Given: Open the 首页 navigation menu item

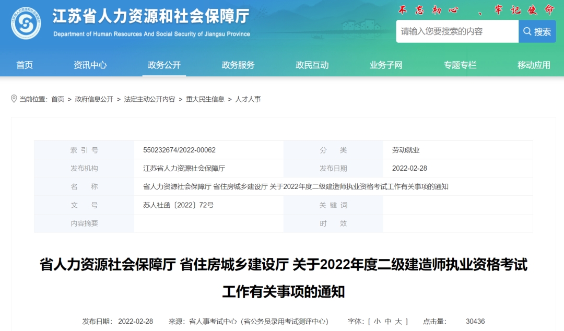Looking at the screenshot, I should pos(25,65).
